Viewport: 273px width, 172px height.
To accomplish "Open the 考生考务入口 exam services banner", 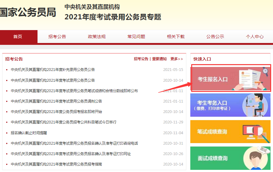I will (x=231, y=105).
